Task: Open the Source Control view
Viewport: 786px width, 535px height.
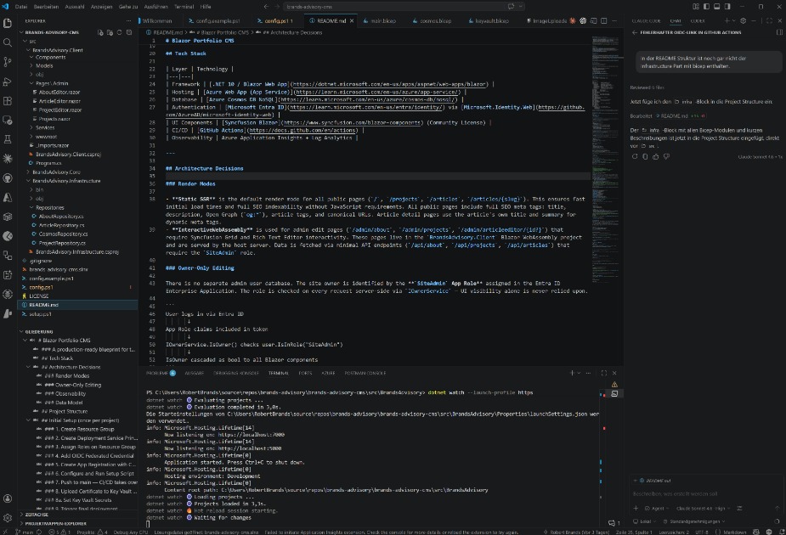Action: pos(8,62)
